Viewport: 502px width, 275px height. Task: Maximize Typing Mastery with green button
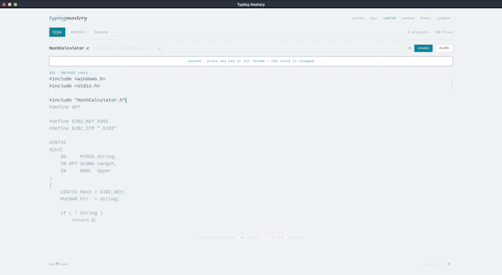15,4
